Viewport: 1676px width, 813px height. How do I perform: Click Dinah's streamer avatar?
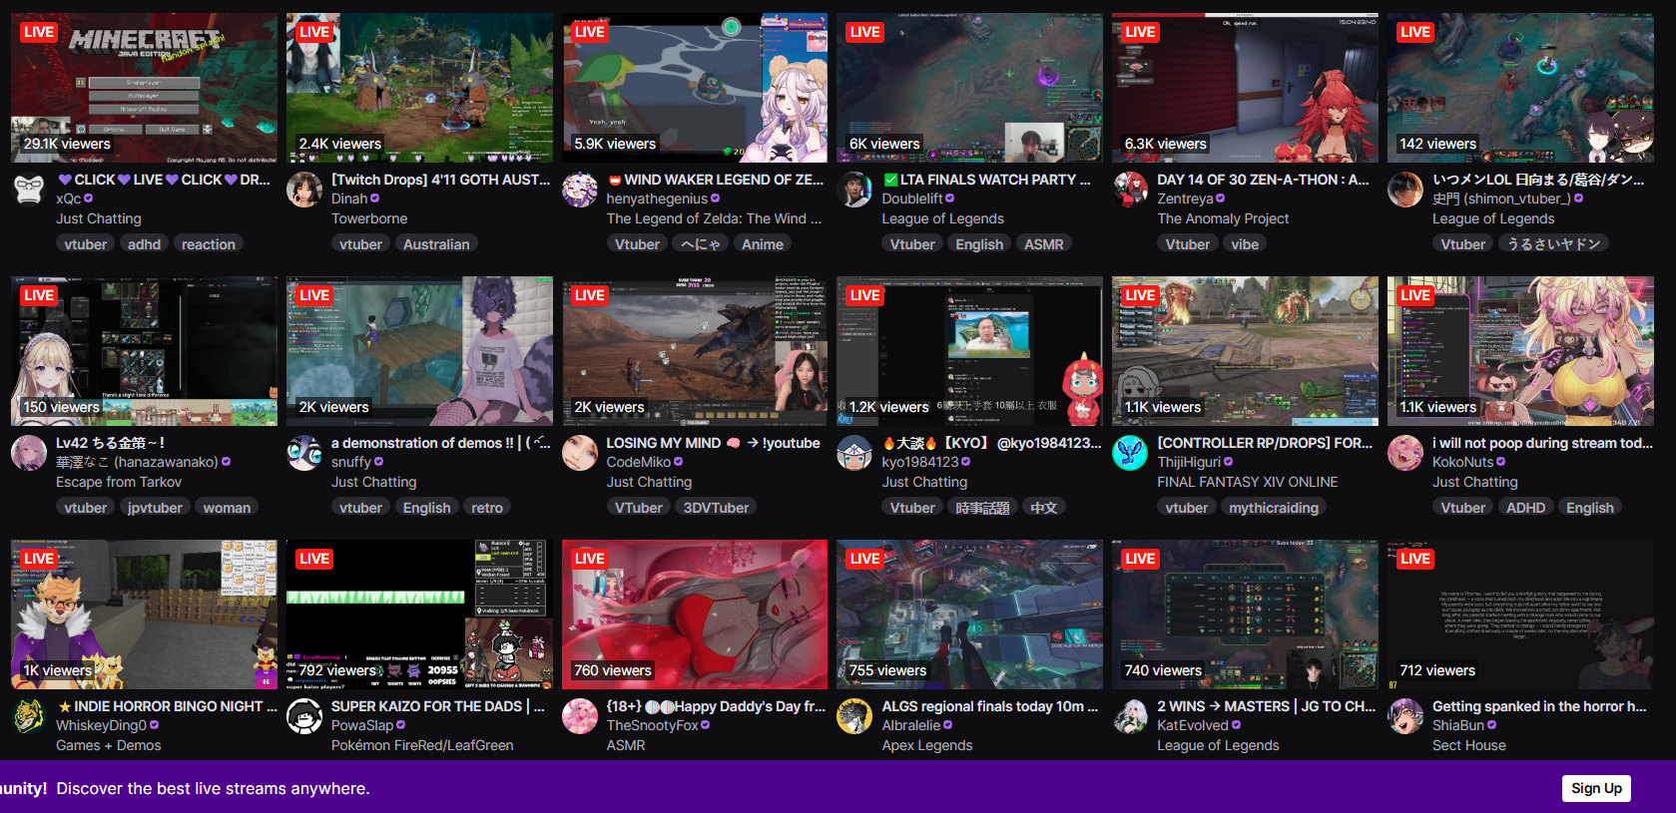click(x=304, y=190)
